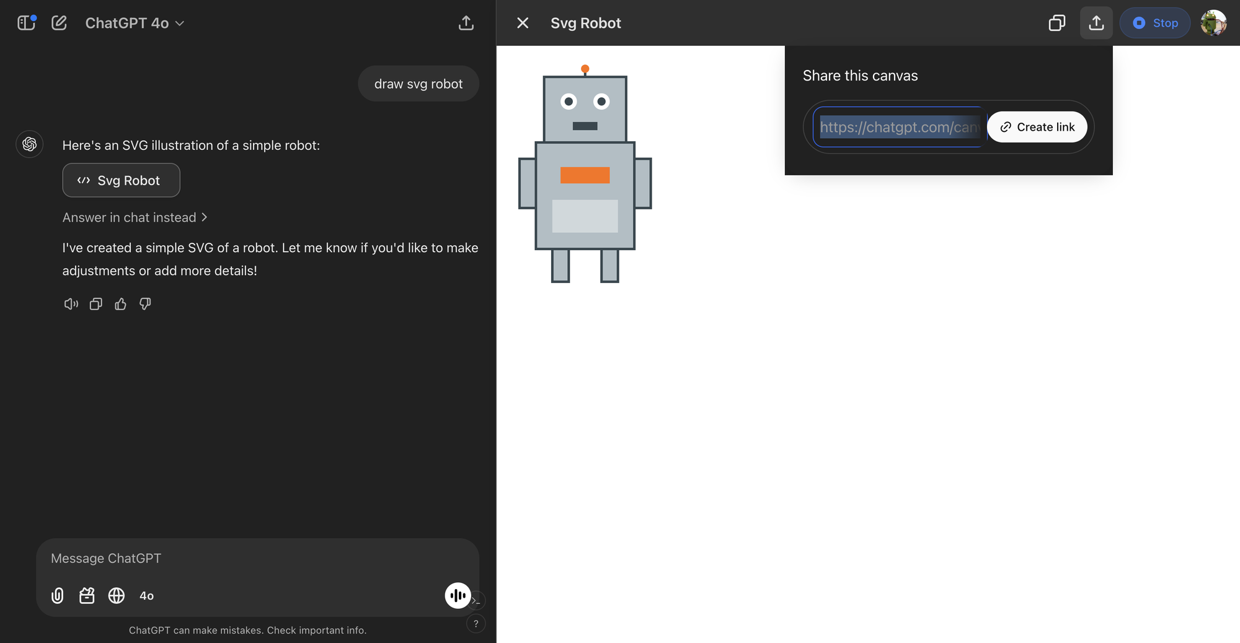Open the tools toolbox icon

coord(87,596)
